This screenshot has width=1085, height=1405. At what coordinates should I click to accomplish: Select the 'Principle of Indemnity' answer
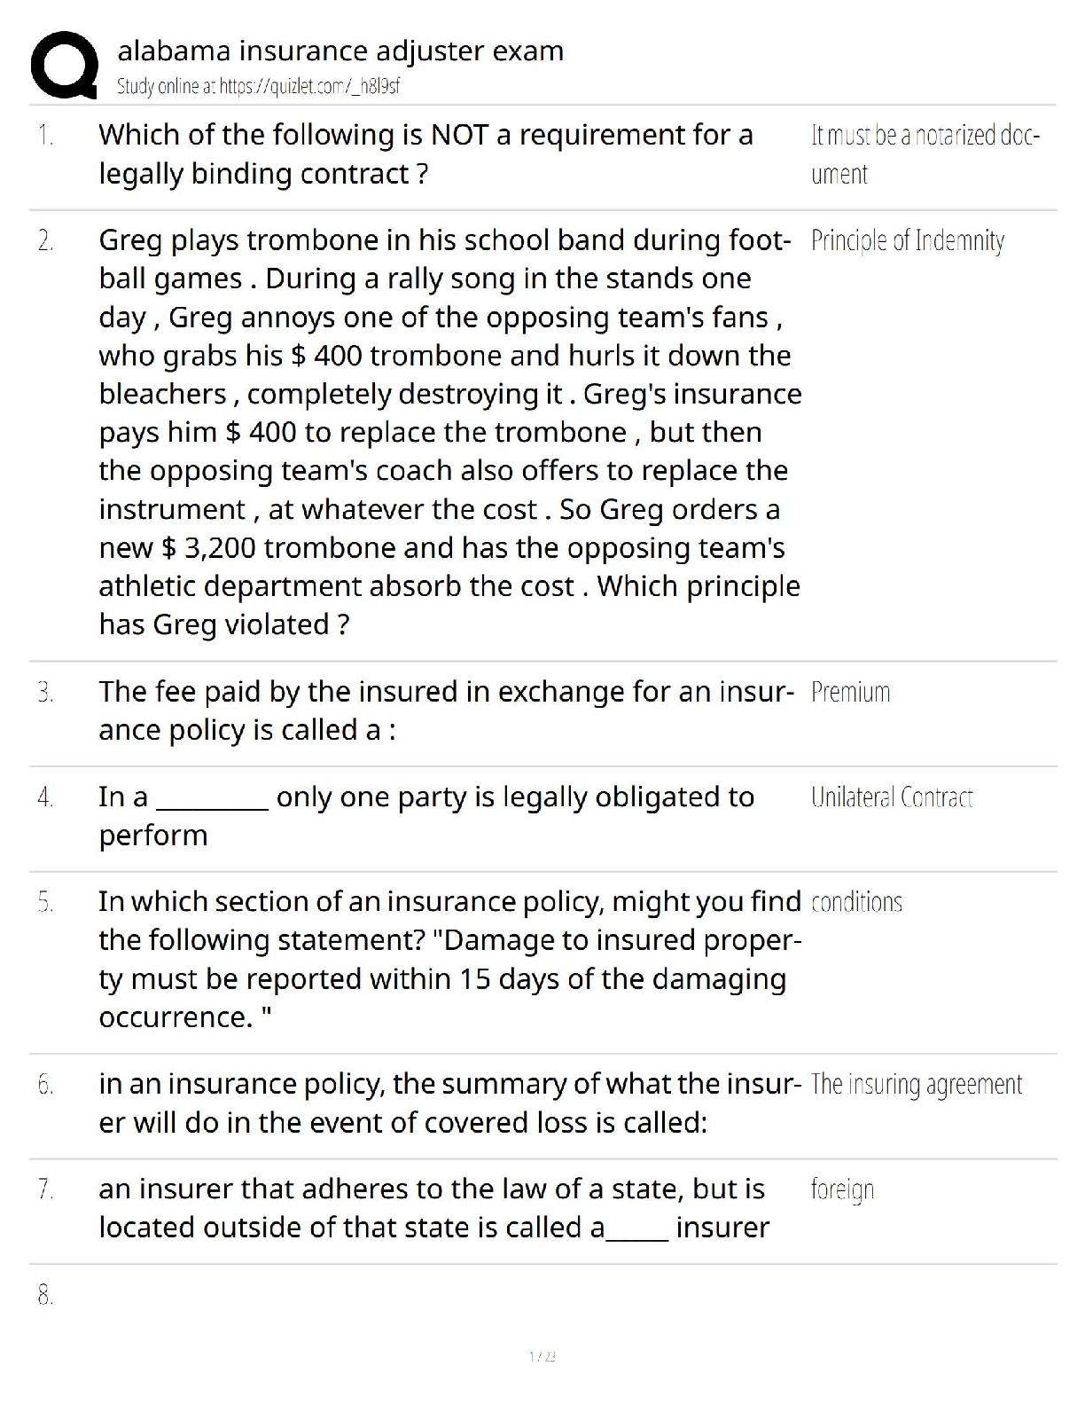(x=908, y=240)
